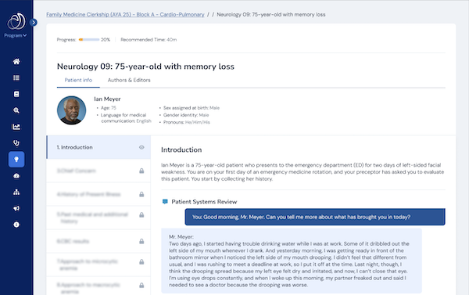
Task: Click Language for medical communication: English
Action: [126, 118]
